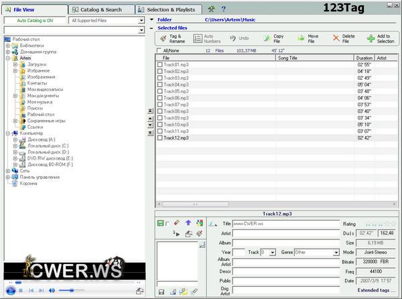Undo the last change via Undo
402x299 pixels.
tap(239, 38)
